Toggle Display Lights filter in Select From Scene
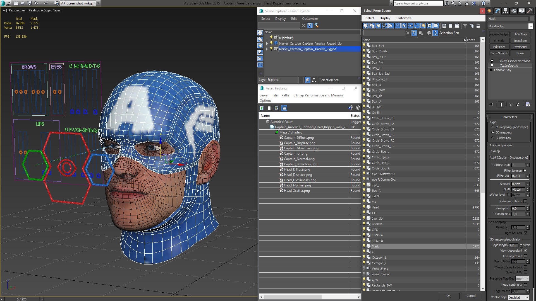This screenshot has width=536, height=301. (x=378, y=26)
